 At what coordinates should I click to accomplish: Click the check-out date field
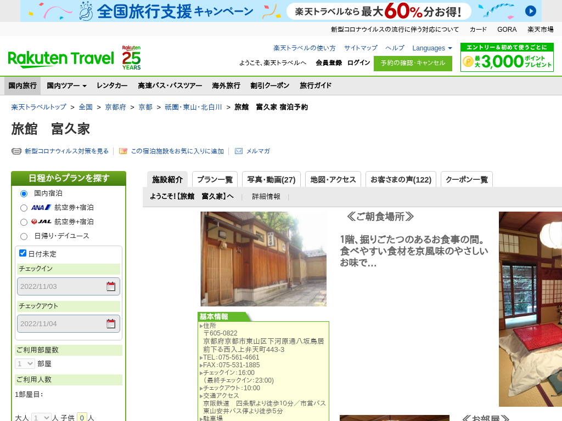coord(69,323)
